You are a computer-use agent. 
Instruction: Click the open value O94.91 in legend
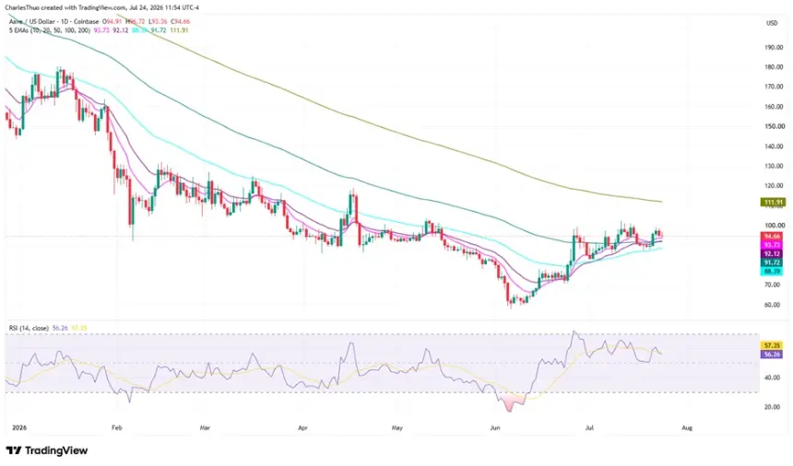click(x=112, y=22)
